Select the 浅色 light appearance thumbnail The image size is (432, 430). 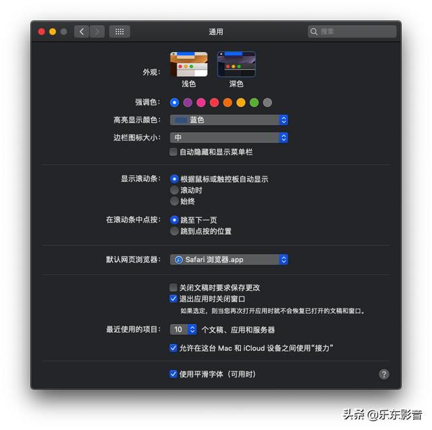189,64
